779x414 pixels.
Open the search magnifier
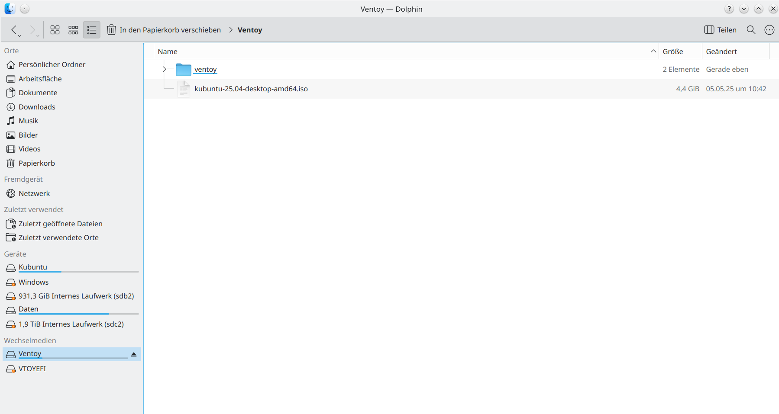[751, 30]
